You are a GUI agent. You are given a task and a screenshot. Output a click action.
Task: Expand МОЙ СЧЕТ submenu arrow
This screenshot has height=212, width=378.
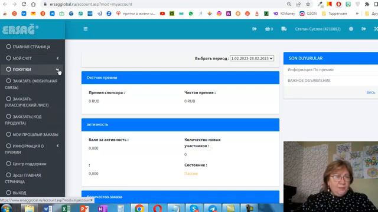tap(58, 58)
